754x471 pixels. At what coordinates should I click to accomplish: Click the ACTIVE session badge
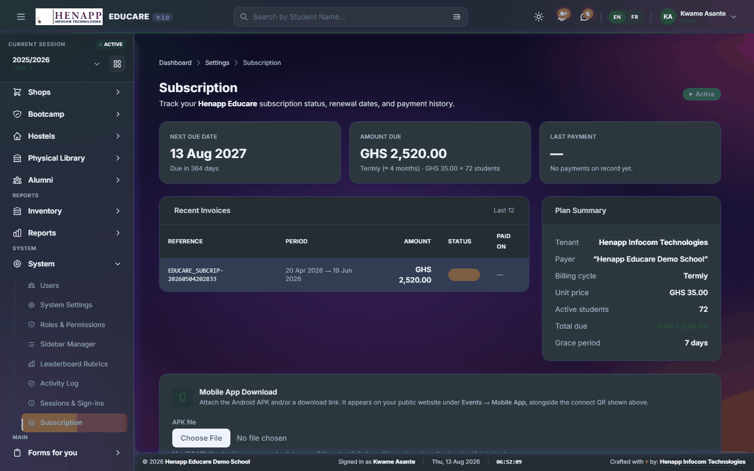[x=110, y=44]
